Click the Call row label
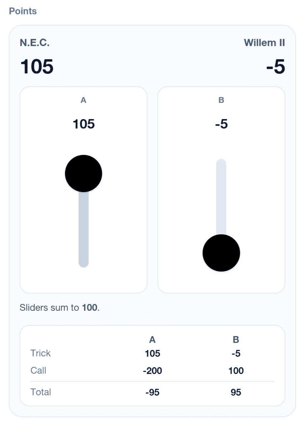Image resolution: width=305 pixels, height=422 pixels. point(38,370)
